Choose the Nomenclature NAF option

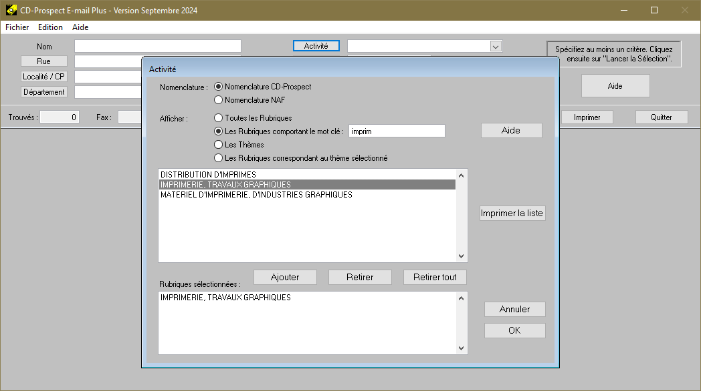point(218,100)
